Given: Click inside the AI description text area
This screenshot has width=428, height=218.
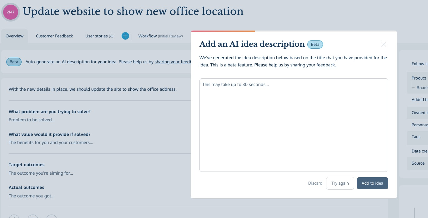Looking at the screenshot, I should pos(294,125).
